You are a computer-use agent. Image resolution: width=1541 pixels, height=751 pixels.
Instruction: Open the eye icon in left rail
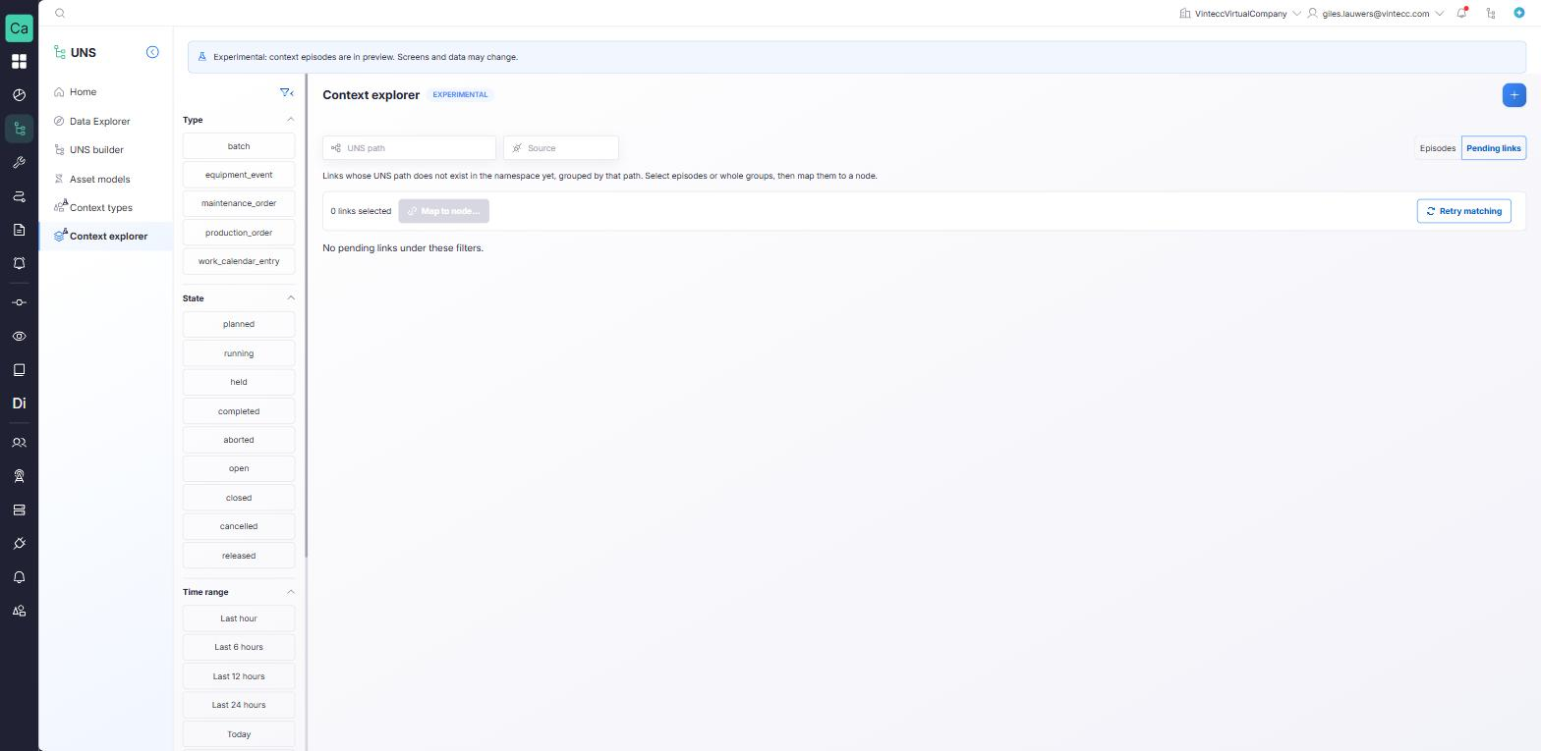pos(19,337)
